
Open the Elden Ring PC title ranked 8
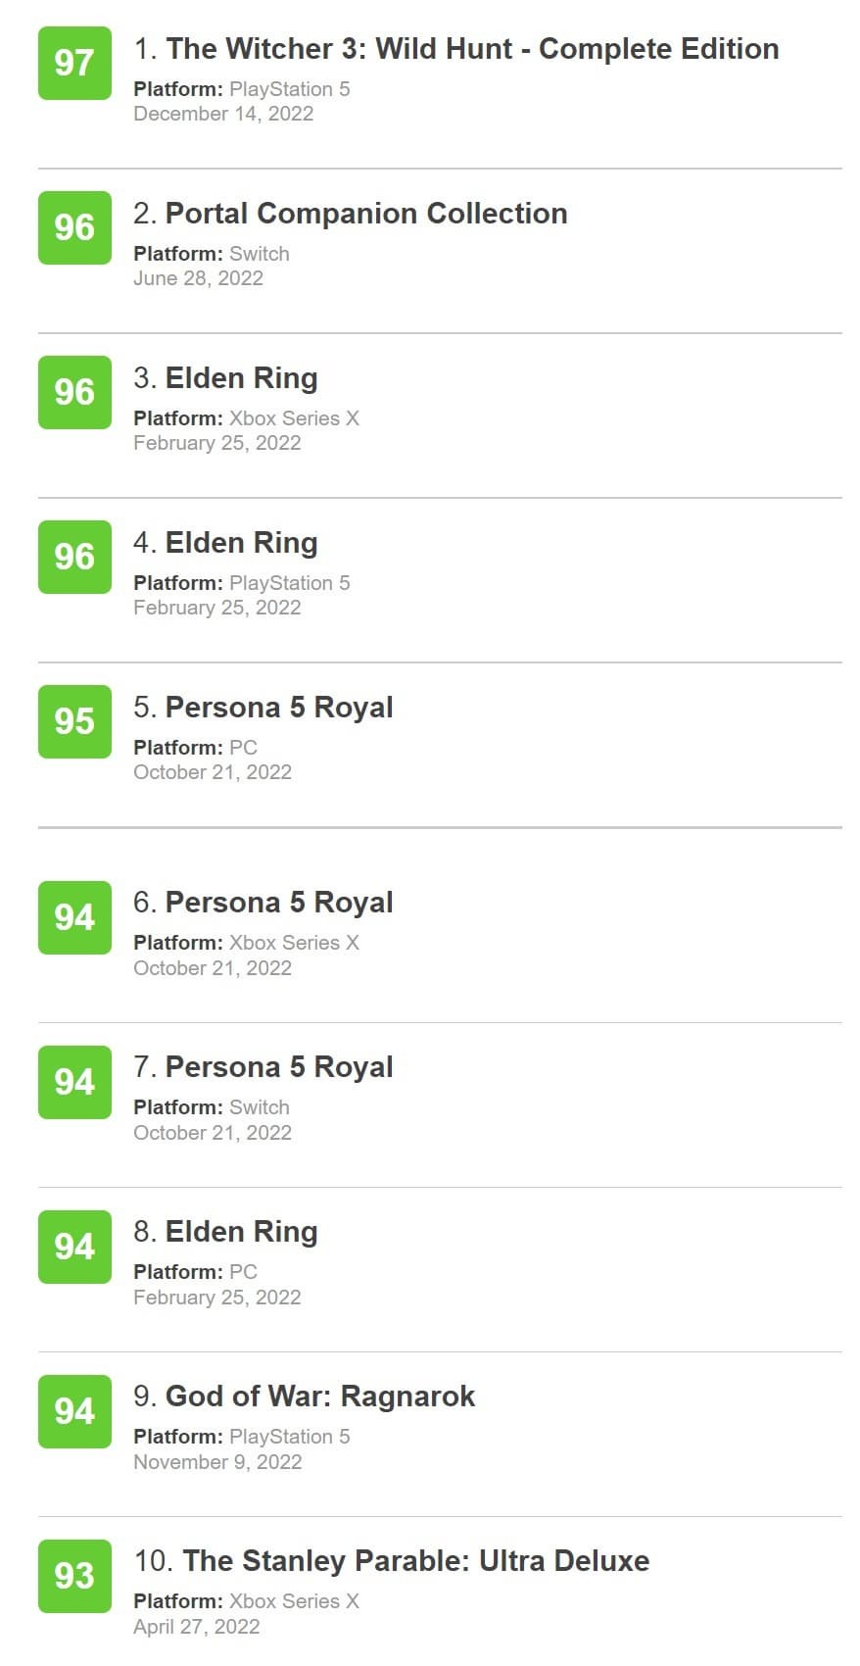point(241,1232)
